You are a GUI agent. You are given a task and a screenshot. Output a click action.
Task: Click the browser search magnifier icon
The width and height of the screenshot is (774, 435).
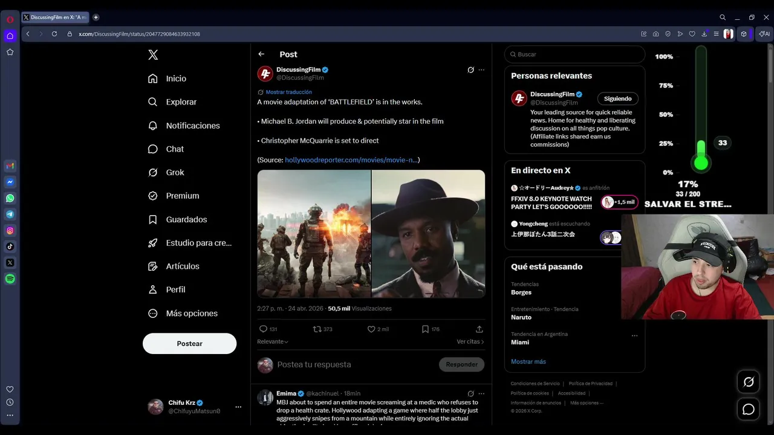coord(723,18)
